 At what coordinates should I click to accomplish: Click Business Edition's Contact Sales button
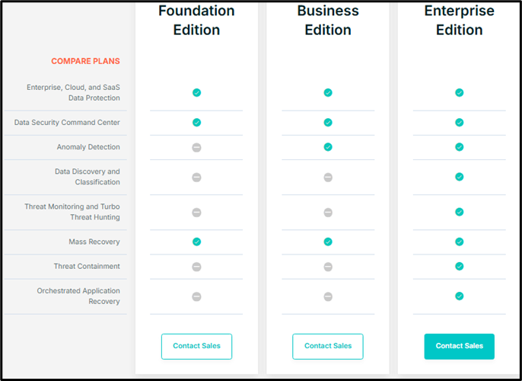[327, 347]
